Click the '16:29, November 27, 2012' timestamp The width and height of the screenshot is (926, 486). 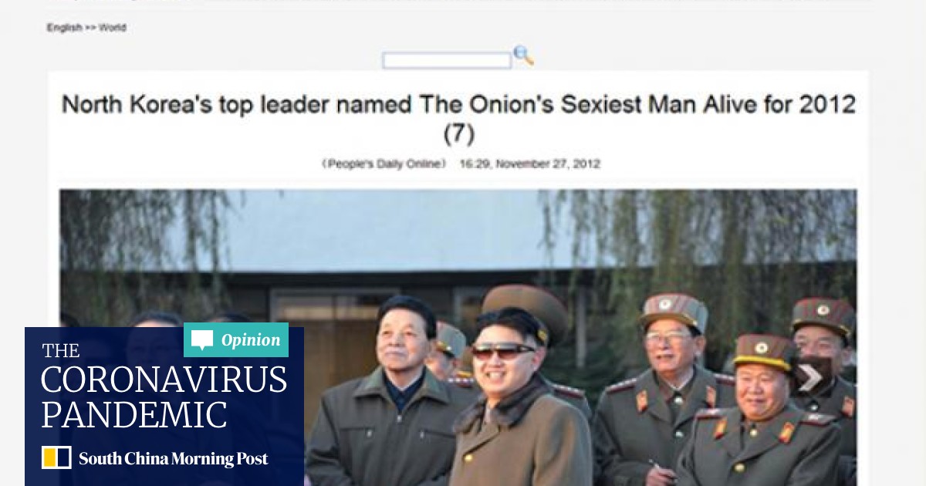point(529,164)
